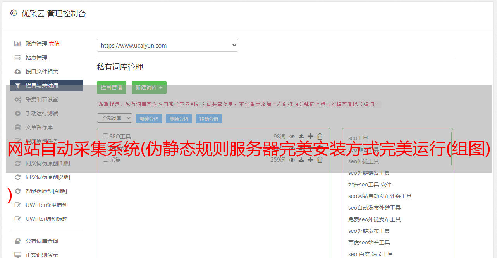Select keyword 免费seo外链发布工具
Screen dimensions: 497x258
coord(374,219)
